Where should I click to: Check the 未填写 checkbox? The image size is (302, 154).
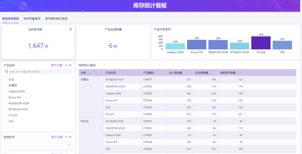coord(5,85)
